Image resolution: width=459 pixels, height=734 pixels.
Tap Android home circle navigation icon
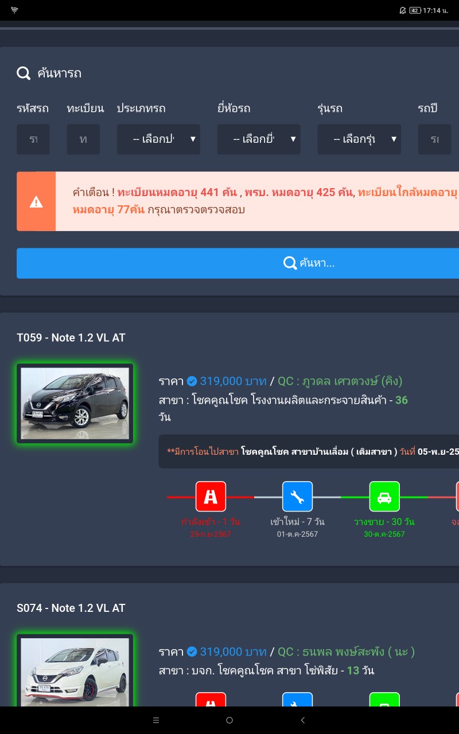click(229, 720)
